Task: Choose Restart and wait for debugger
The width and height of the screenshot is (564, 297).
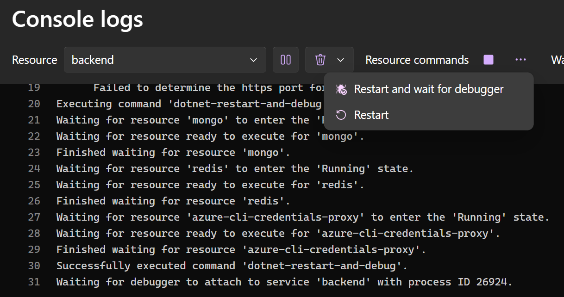Action: click(x=429, y=89)
